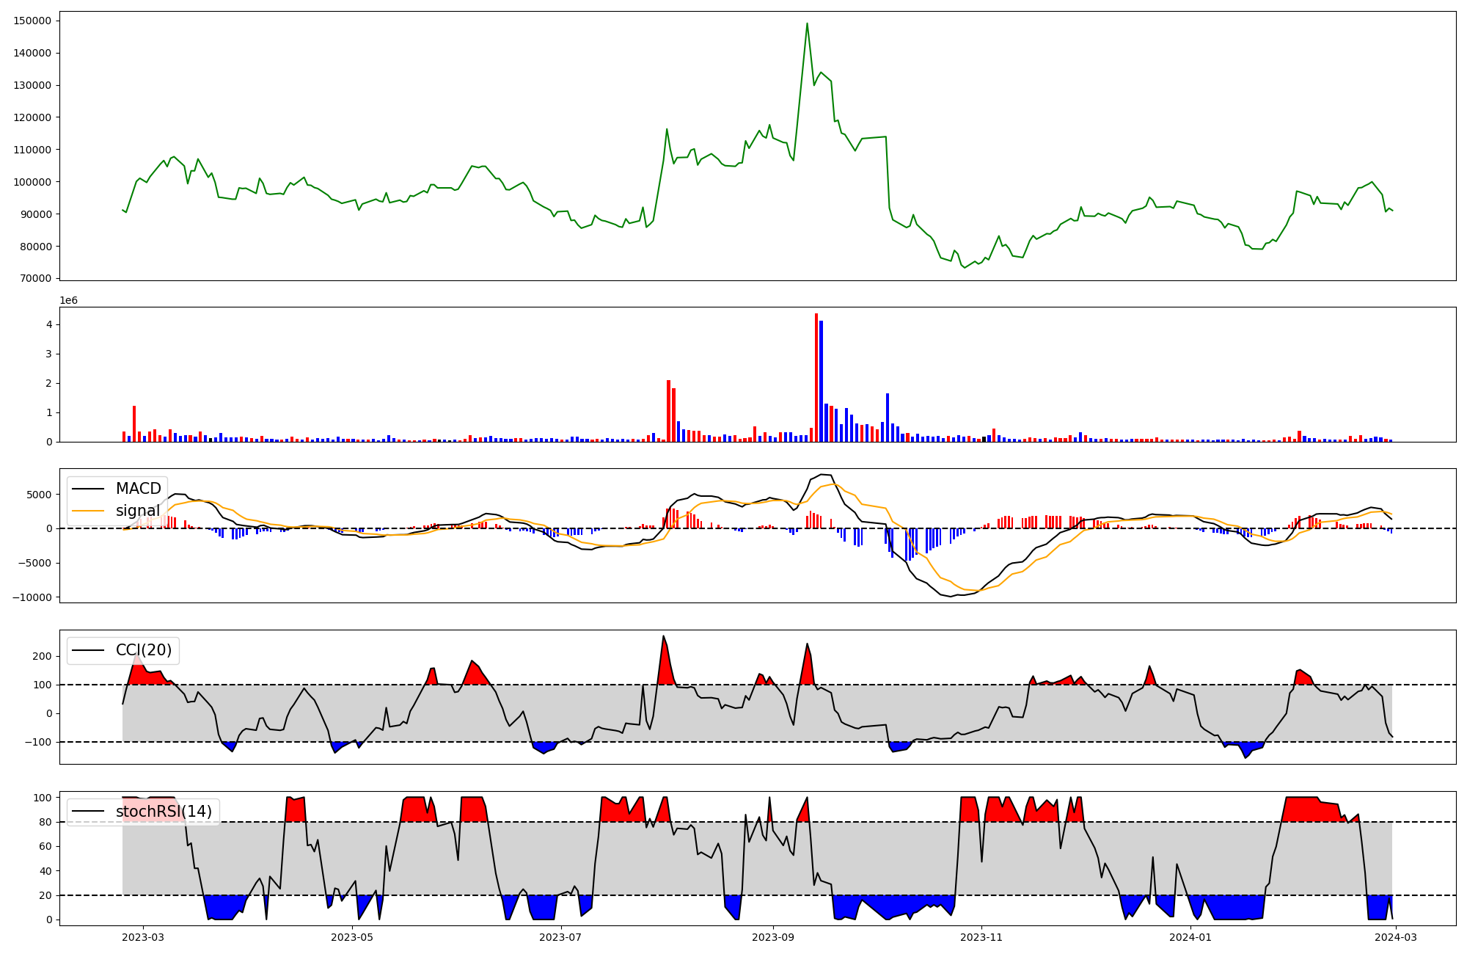Click the MACD legend entry

[138, 489]
